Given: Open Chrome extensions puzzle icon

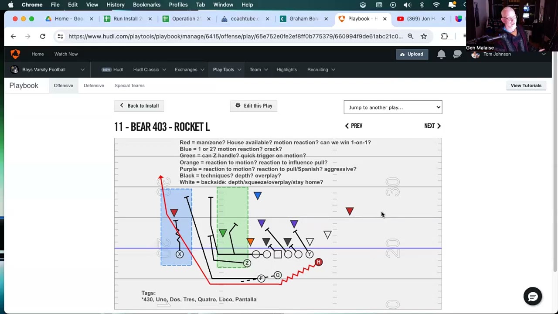Looking at the screenshot, I should tap(444, 36).
